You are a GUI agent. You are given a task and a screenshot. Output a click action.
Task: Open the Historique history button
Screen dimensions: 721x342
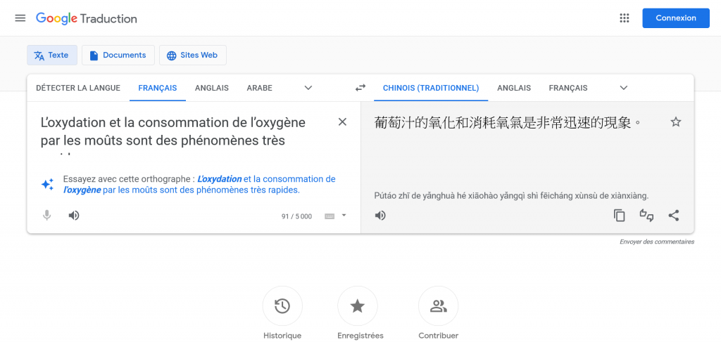[x=282, y=305]
